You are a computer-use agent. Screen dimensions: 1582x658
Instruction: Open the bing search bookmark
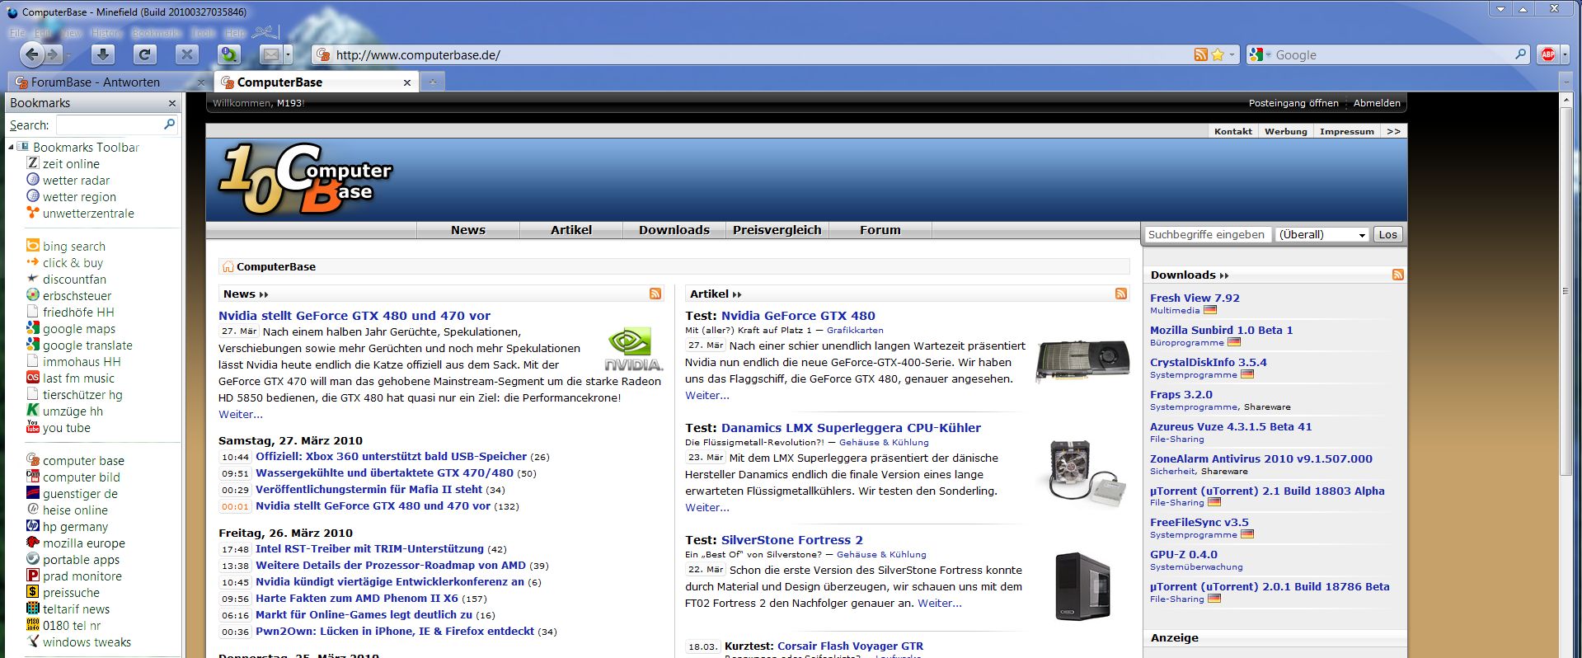tap(74, 246)
